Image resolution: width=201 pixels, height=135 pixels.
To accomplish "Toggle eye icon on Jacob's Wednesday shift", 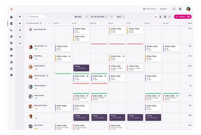I will (x=105, y=76).
